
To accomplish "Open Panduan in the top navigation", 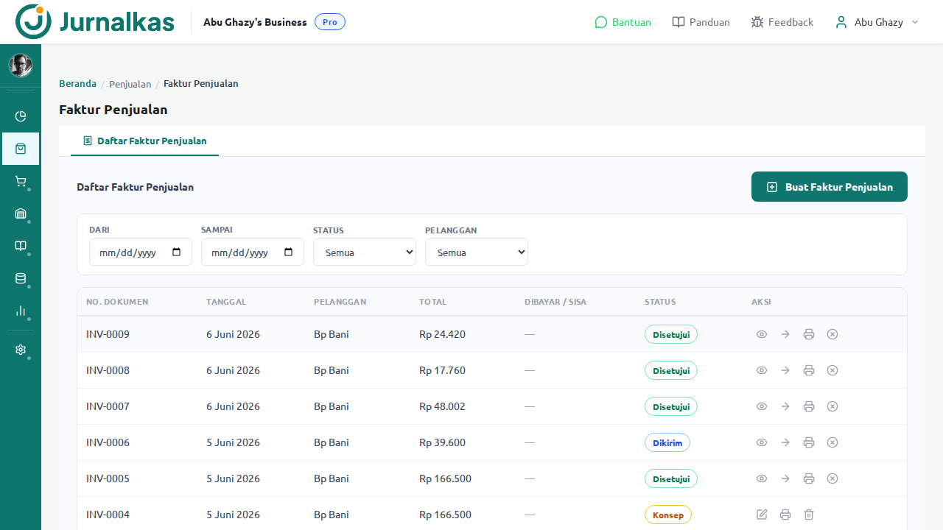I will pyautogui.click(x=701, y=22).
